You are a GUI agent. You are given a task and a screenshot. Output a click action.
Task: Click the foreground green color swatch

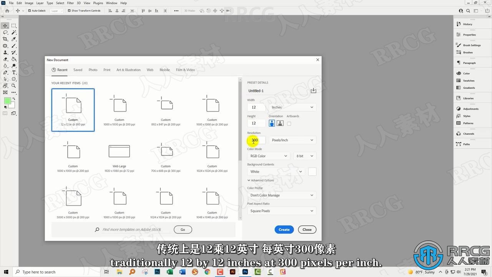[x=7, y=101]
